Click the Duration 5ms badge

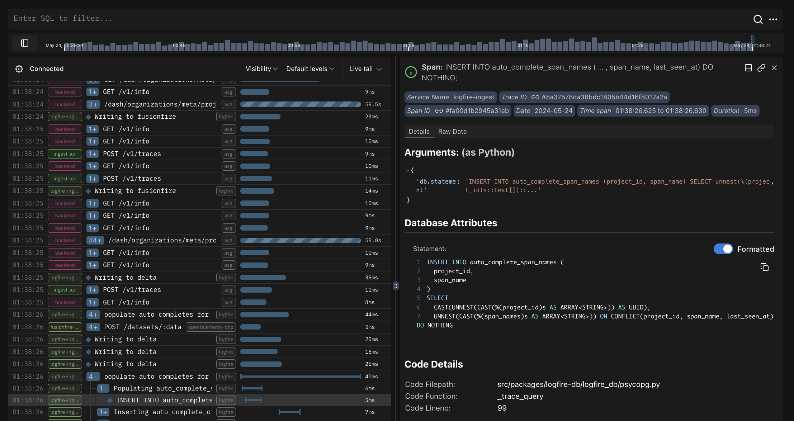[735, 111]
